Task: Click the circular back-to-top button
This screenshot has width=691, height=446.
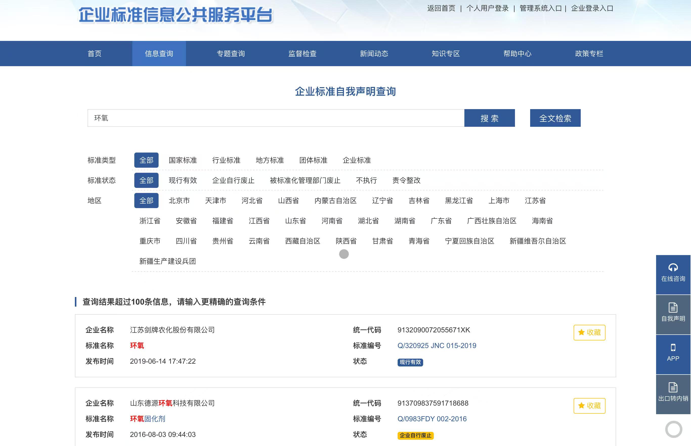Action: point(674,429)
